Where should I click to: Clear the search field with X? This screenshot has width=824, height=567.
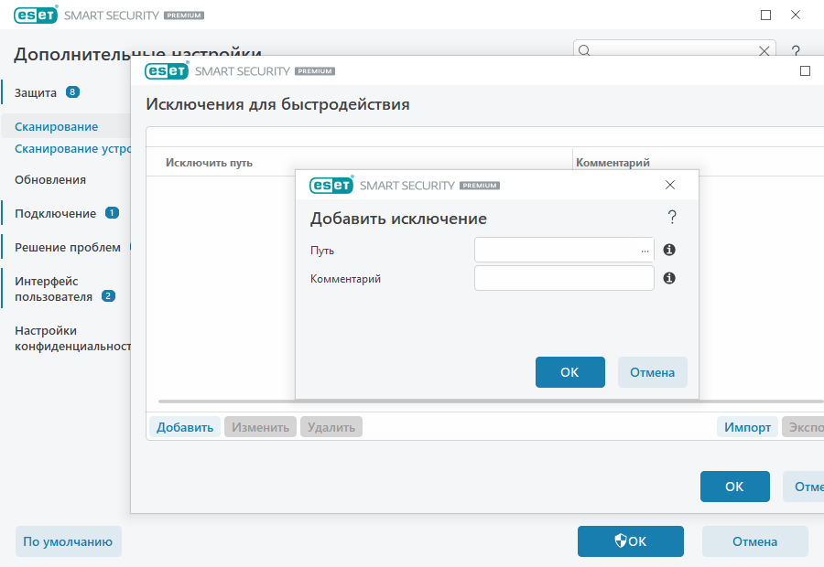click(764, 51)
